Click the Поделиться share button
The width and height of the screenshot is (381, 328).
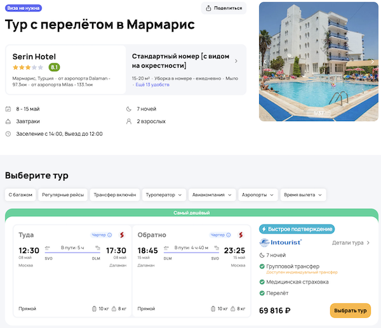[x=224, y=8]
